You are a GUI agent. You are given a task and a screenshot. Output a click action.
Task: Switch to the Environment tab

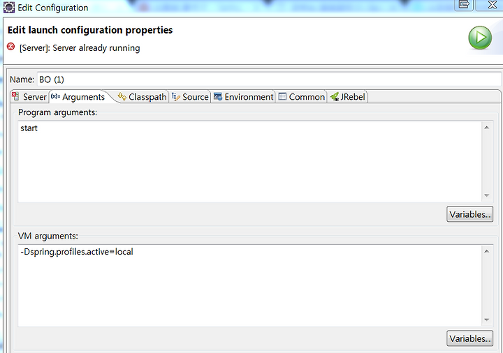point(244,97)
